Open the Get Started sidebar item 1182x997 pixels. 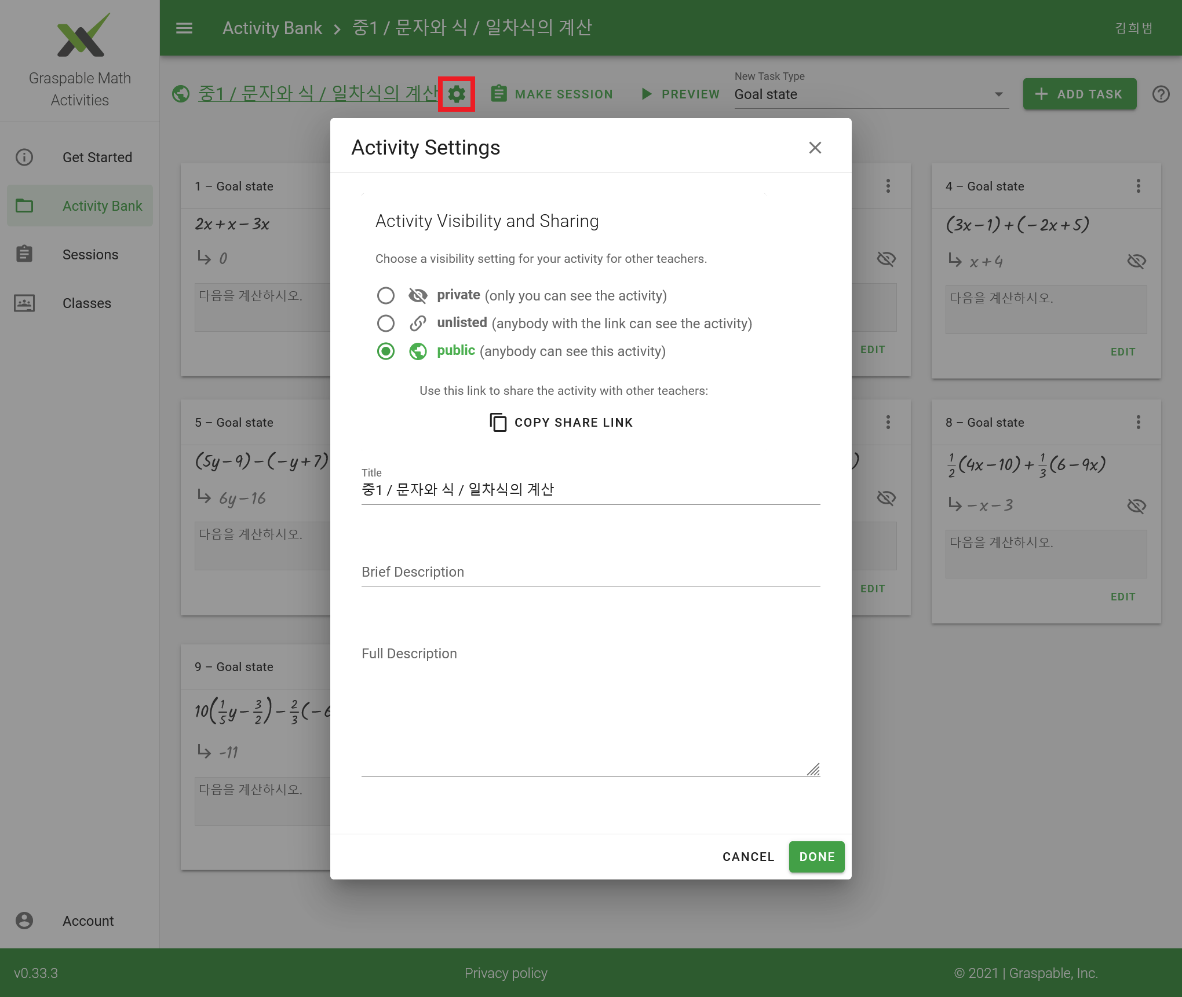click(97, 157)
